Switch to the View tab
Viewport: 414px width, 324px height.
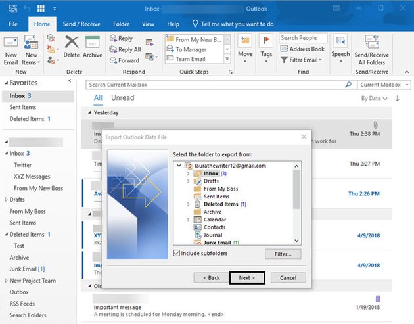pos(148,24)
